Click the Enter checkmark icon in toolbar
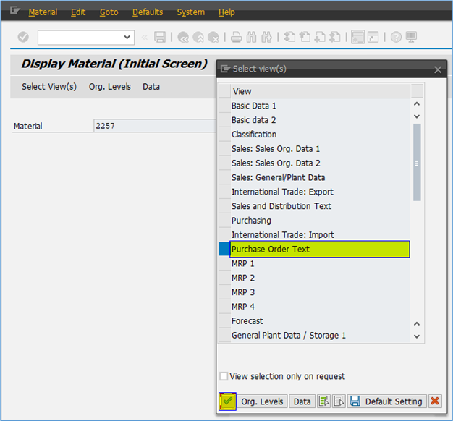 click(x=23, y=37)
